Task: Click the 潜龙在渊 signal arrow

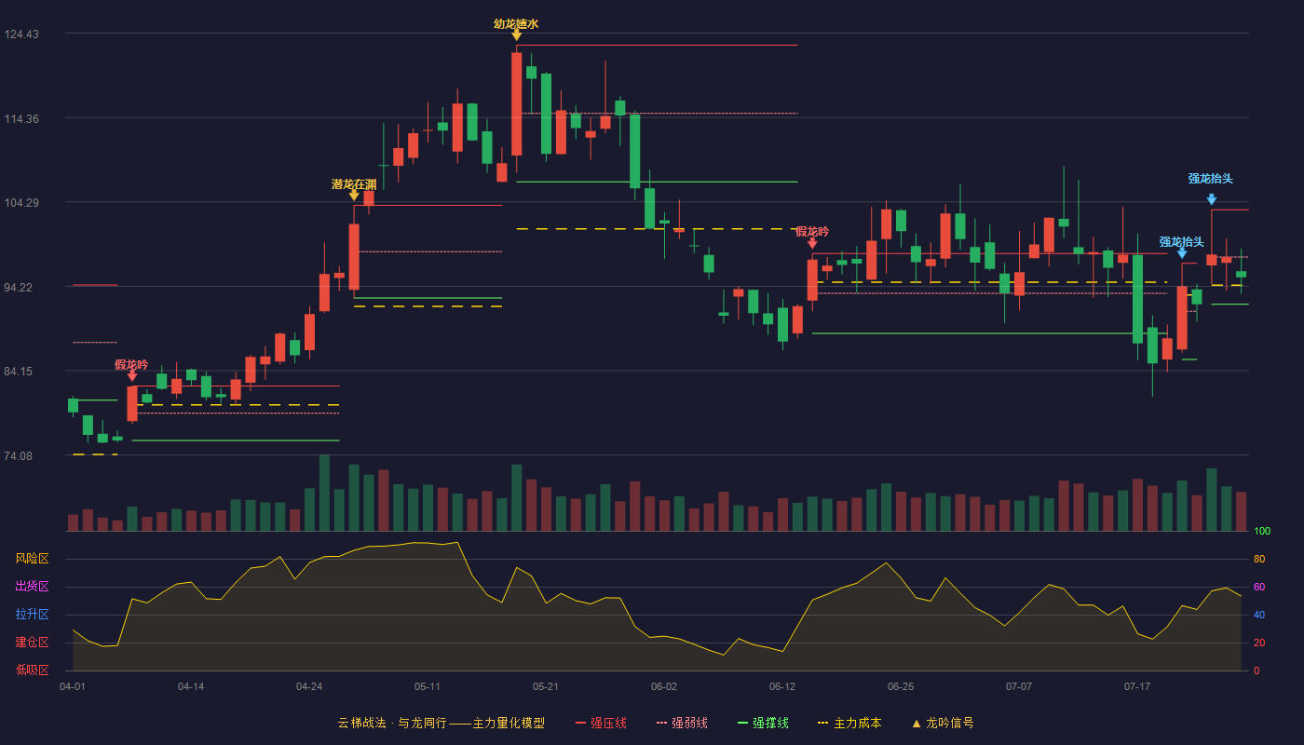Action: click(x=354, y=196)
